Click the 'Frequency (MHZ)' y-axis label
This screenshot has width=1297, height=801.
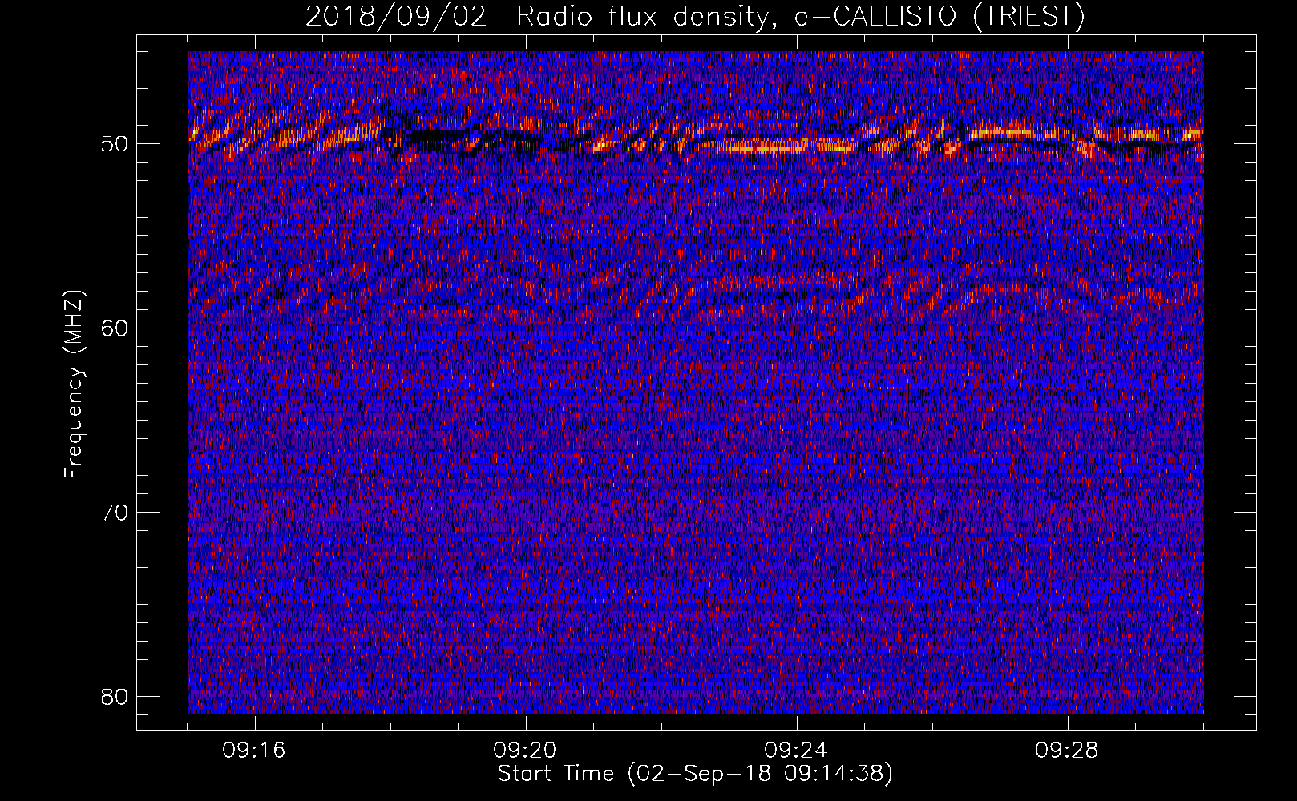tap(73, 384)
